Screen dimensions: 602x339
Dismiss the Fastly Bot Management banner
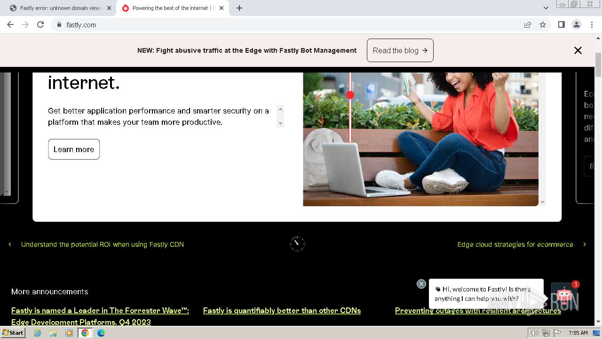[x=578, y=50]
